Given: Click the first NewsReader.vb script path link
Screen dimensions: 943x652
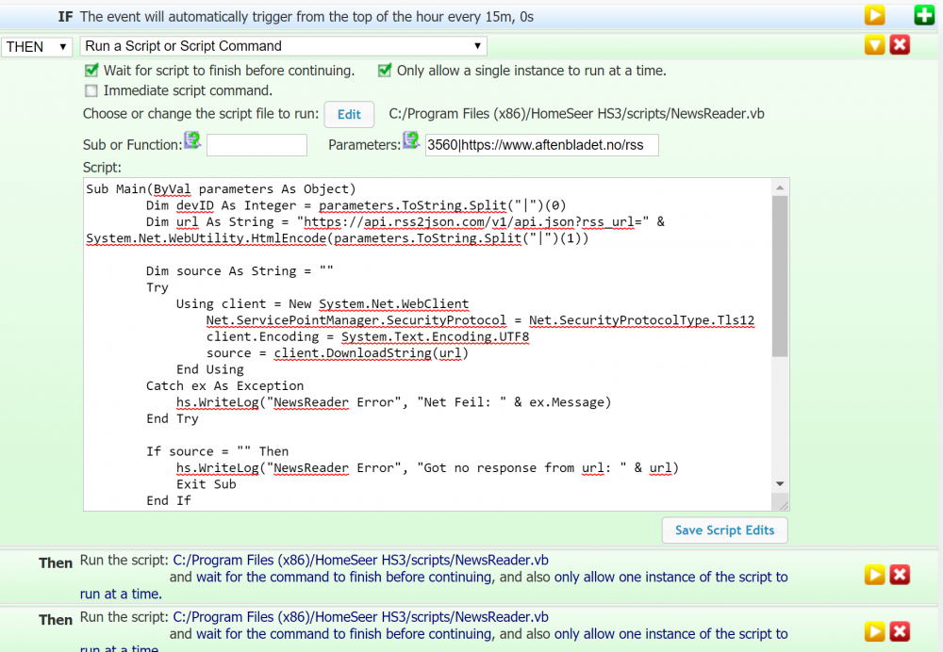Looking at the screenshot, I should click(x=360, y=560).
